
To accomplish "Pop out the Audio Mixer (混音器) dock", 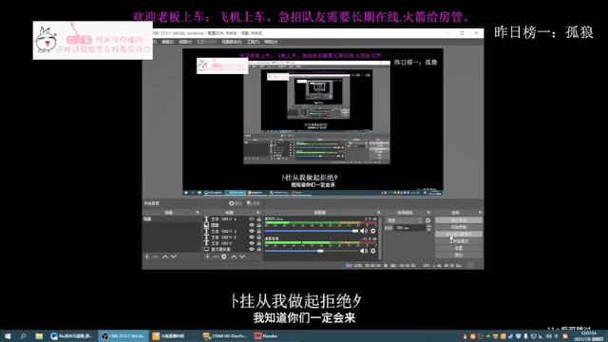I will pos(379,213).
